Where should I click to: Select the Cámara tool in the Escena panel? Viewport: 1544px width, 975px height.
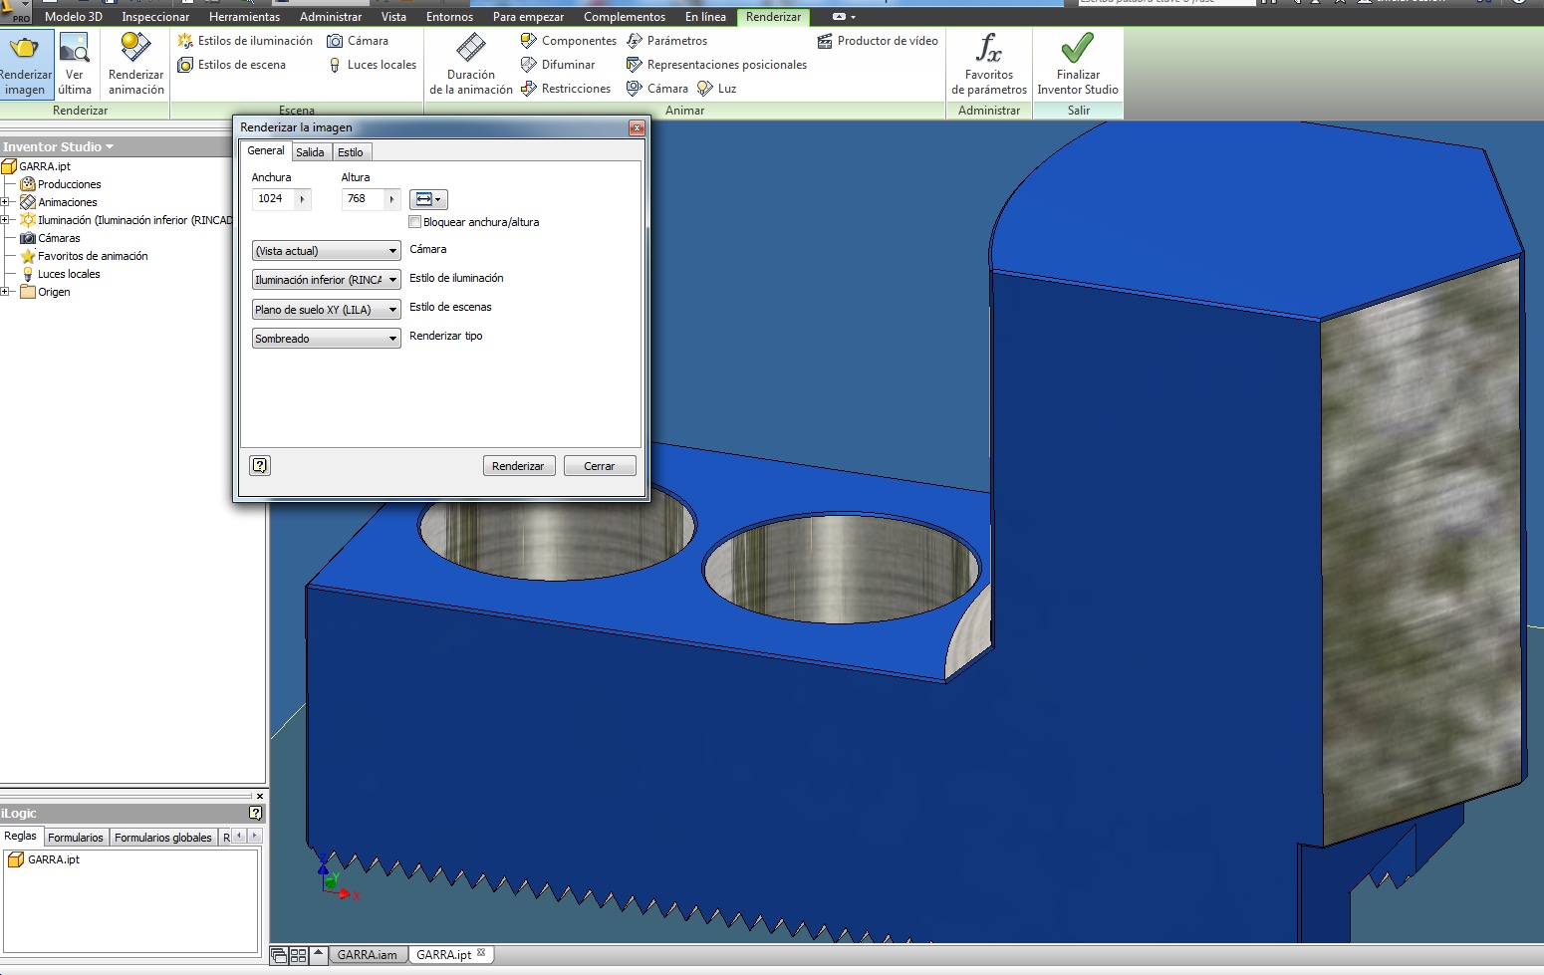point(359,41)
